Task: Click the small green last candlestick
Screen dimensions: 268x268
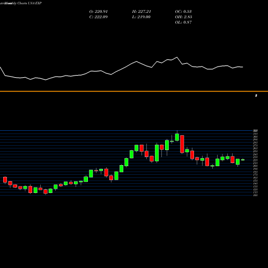Action: (243, 160)
